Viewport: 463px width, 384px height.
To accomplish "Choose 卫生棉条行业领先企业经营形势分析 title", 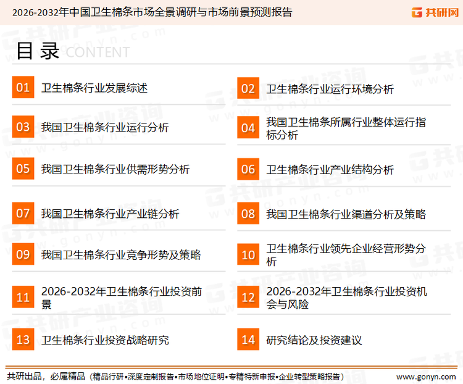I will pos(346,255).
